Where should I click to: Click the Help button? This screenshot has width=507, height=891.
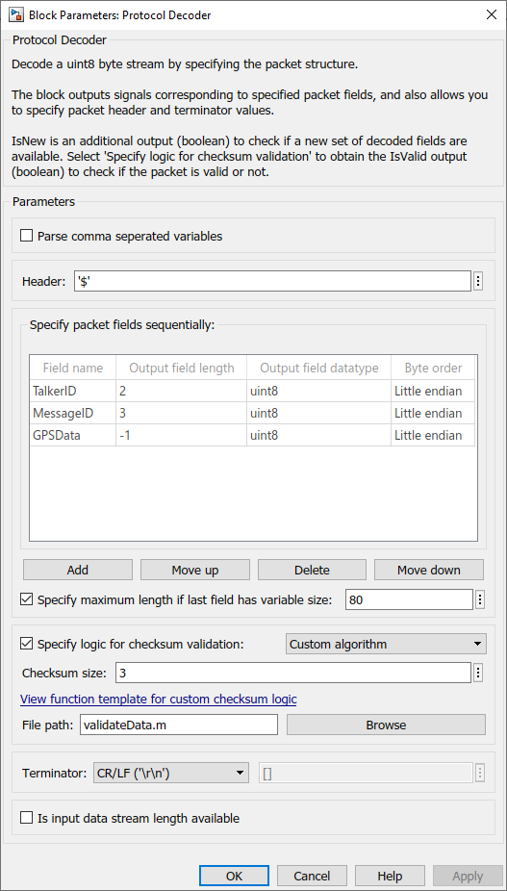tap(390, 877)
